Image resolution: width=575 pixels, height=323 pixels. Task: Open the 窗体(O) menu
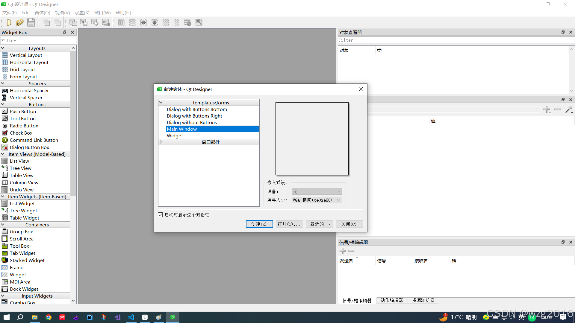pyautogui.click(x=42, y=13)
